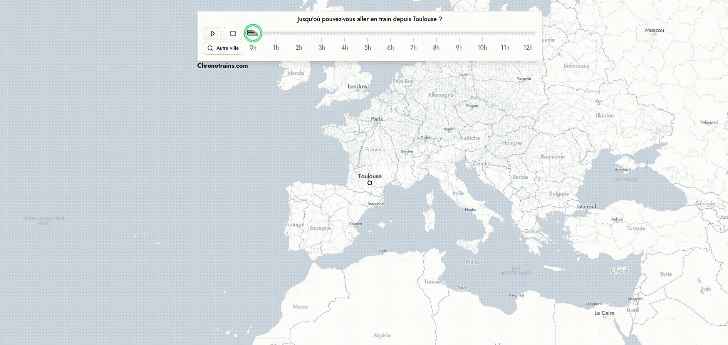
Task: Pick Genève on the map
Action: [407, 152]
